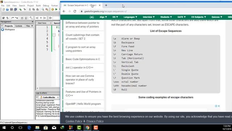Image resolution: width=232 pixels, height=131 pixels.
Task: Click Redo arrow icon in Code::Blocks toolbar
Action: coord(25,9)
